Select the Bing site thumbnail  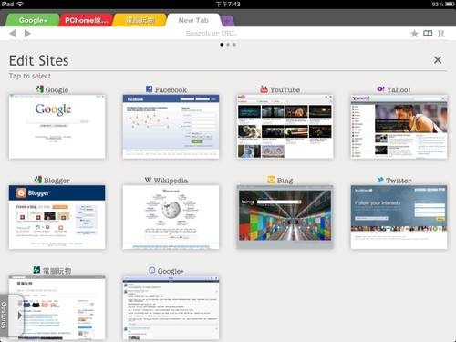tap(285, 217)
